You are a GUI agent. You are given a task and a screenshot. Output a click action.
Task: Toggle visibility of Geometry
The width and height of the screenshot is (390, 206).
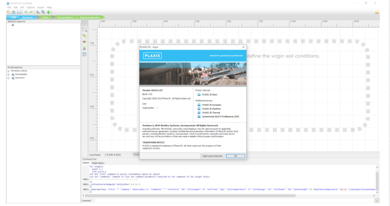13,78
